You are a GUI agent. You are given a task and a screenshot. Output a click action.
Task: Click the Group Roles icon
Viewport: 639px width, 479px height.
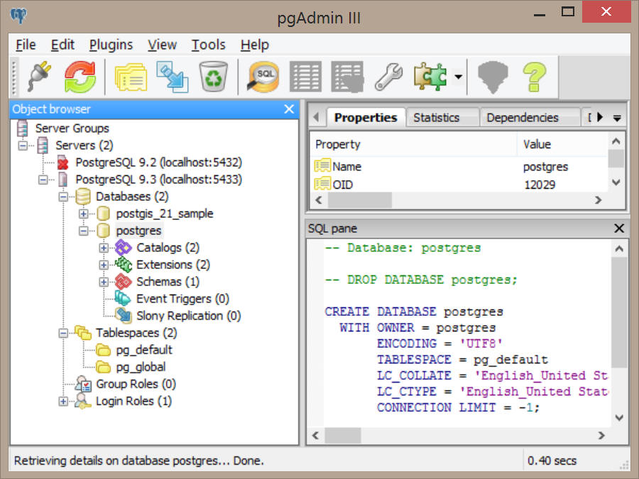(83, 384)
